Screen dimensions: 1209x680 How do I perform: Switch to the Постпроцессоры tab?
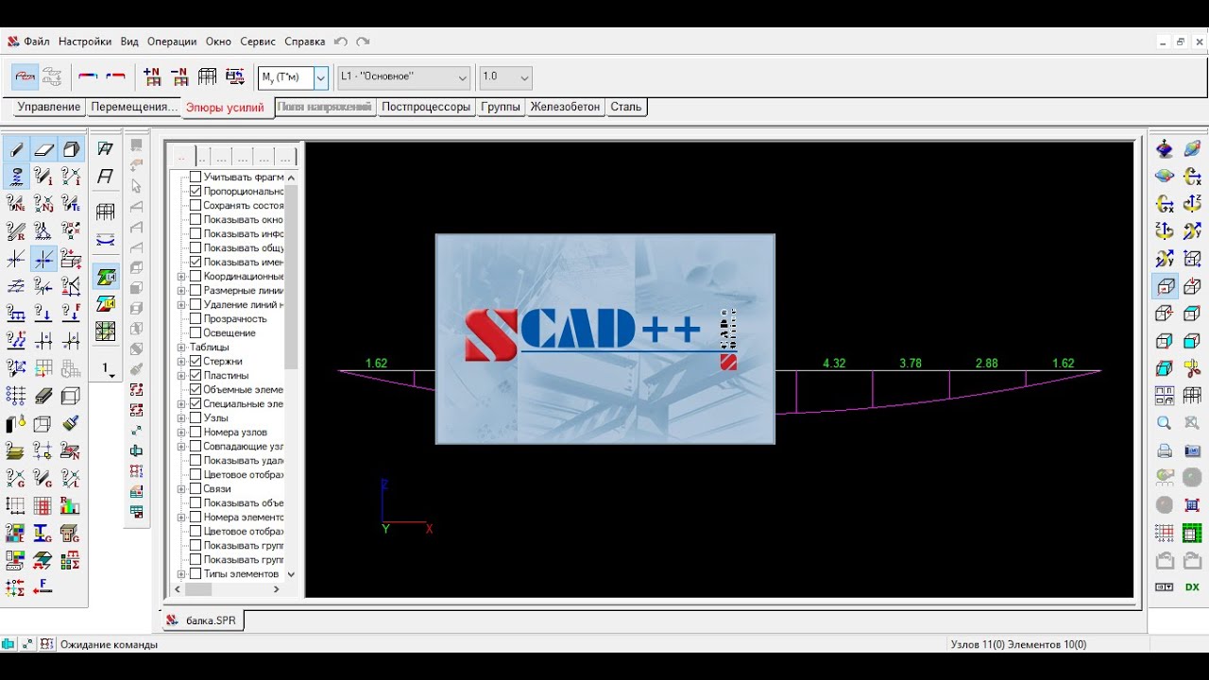[x=426, y=107]
